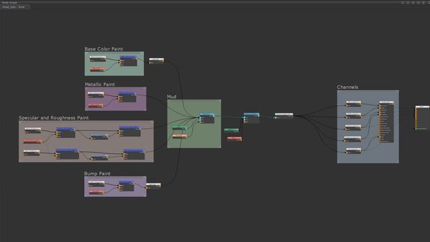The height and width of the screenshot is (242, 430).
Task: Select the Mud backdrop title
Action: [172, 97]
